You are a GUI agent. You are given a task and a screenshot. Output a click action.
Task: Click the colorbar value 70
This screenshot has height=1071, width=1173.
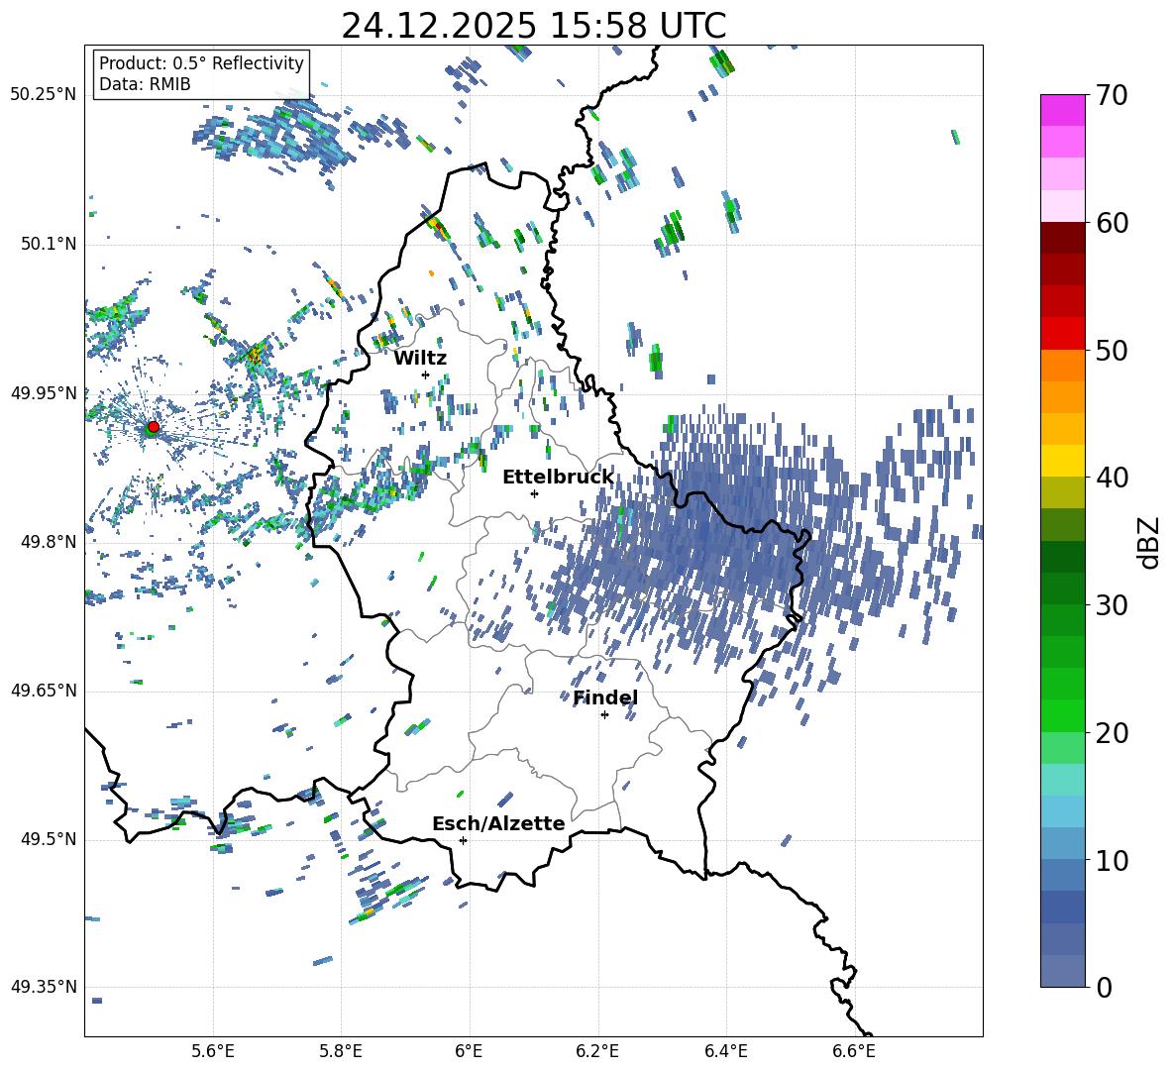[1112, 95]
